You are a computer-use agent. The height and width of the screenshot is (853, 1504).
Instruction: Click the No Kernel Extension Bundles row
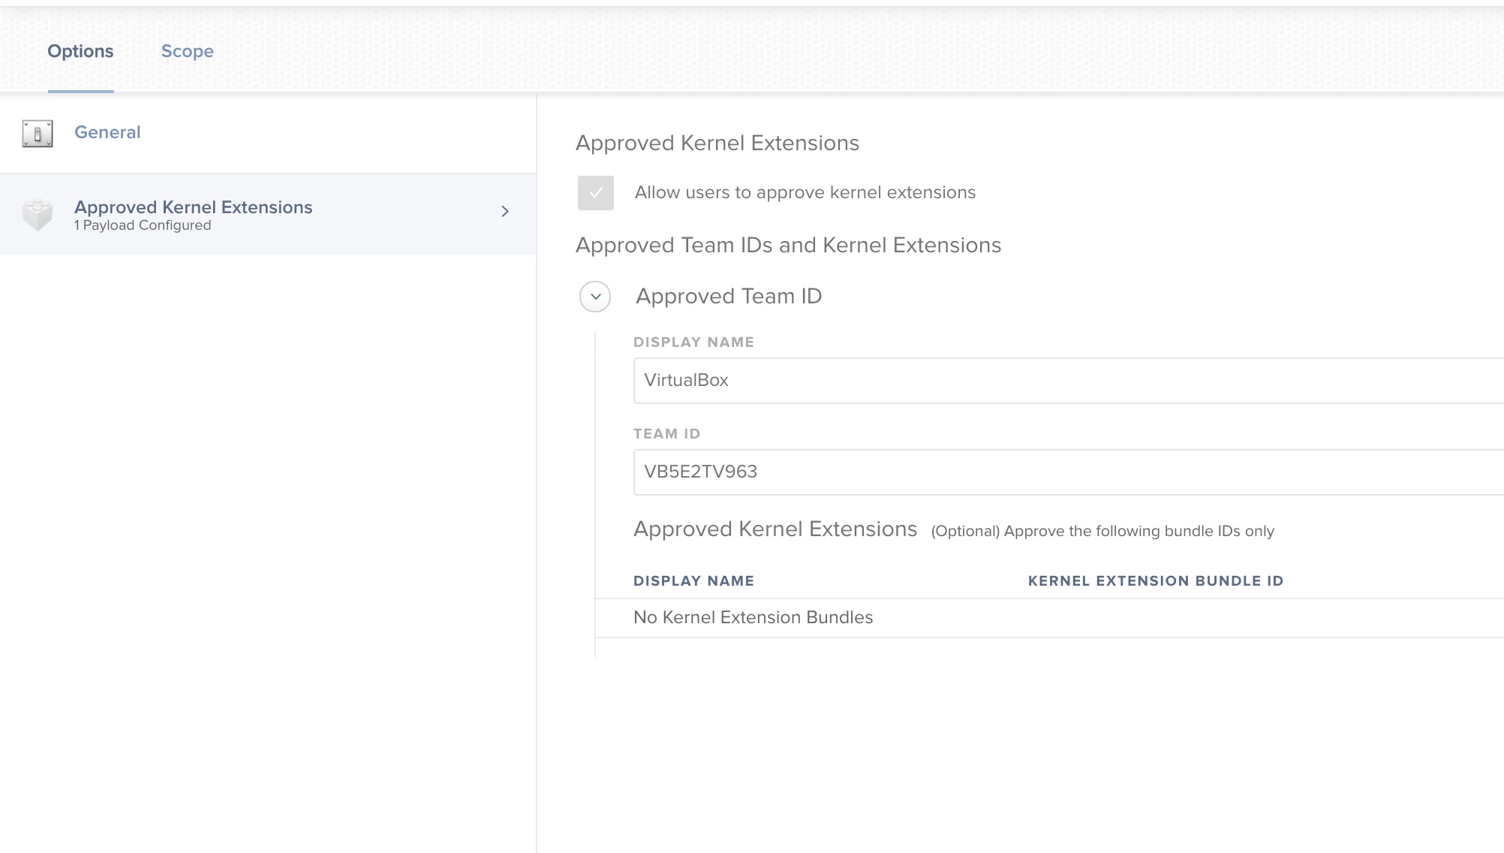(x=753, y=617)
